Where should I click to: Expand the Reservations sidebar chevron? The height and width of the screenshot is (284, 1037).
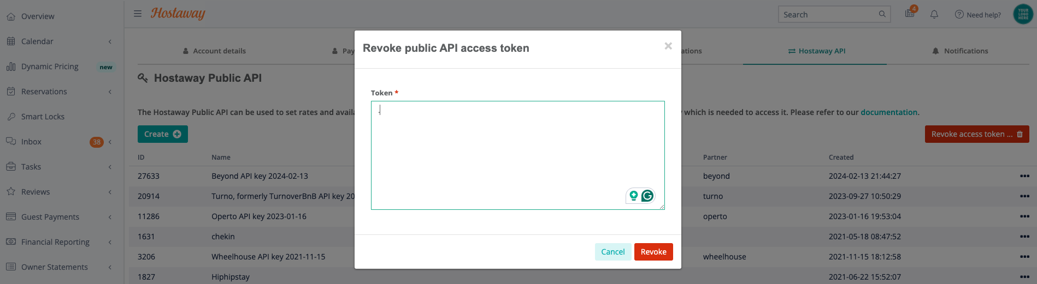point(110,92)
